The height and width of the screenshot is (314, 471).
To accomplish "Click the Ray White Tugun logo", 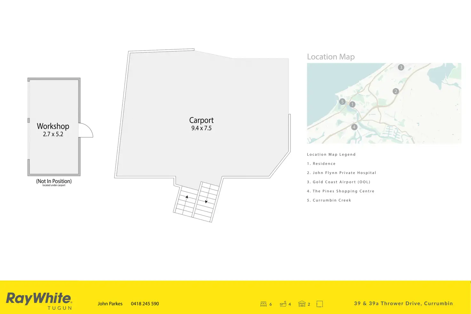I will click(39, 301).
